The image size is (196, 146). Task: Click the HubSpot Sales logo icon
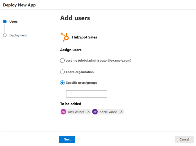(x=65, y=37)
